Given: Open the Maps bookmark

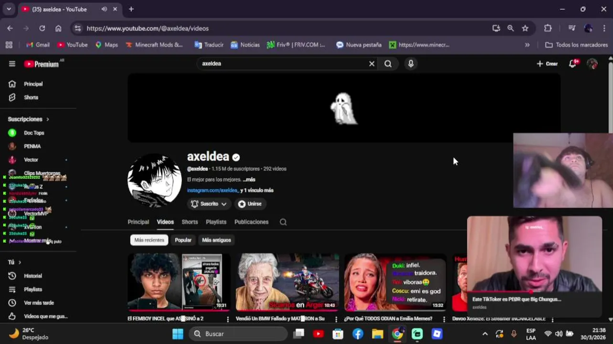Looking at the screenshot, I should coord(106,45).
